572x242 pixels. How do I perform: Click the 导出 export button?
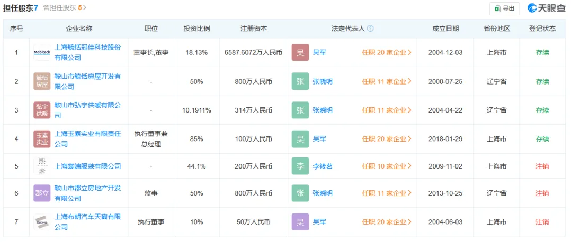click(x=504, y=8)
